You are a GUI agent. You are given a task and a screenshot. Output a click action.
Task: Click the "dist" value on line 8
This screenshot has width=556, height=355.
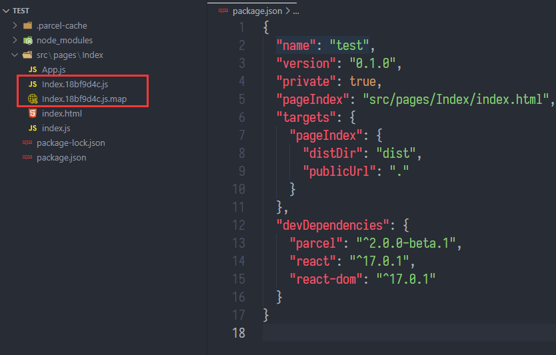[396, 153]
